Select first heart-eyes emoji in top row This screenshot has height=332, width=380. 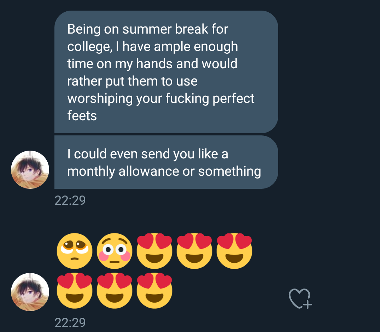pos(154,251)
